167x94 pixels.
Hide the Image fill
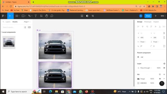tap(160, 79)
